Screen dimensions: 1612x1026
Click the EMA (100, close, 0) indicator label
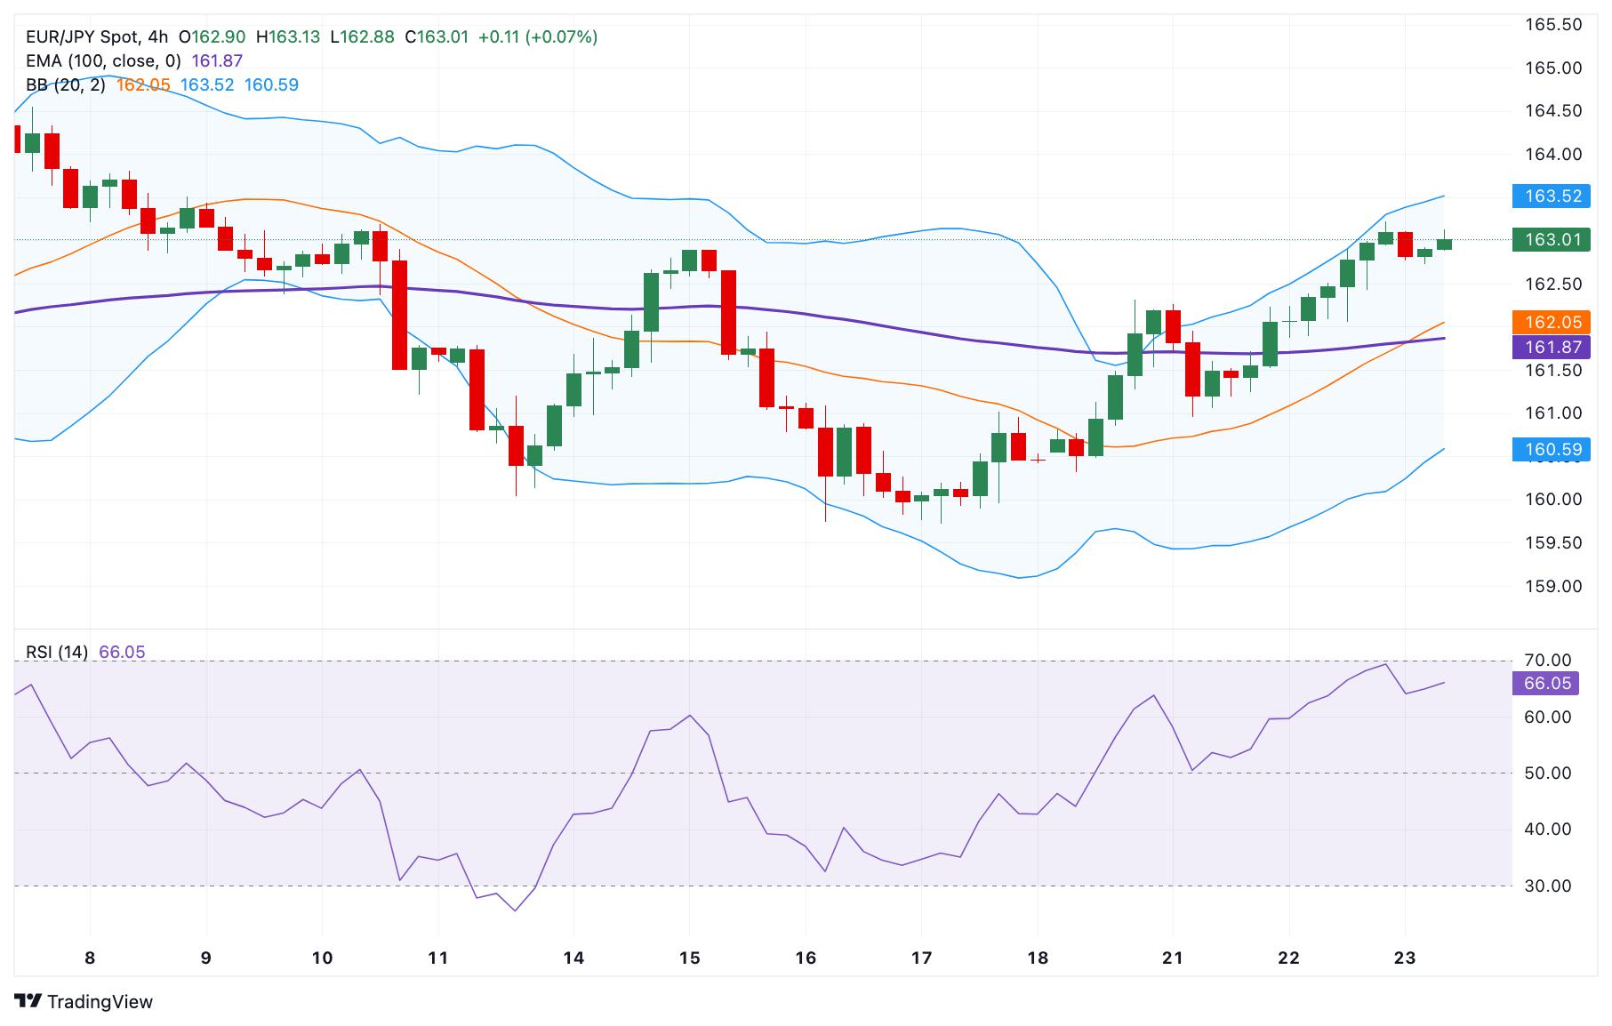tap(103, 60)
